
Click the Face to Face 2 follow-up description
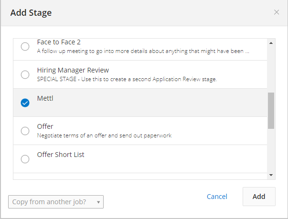pyautogui.click(x=143, y=51)
